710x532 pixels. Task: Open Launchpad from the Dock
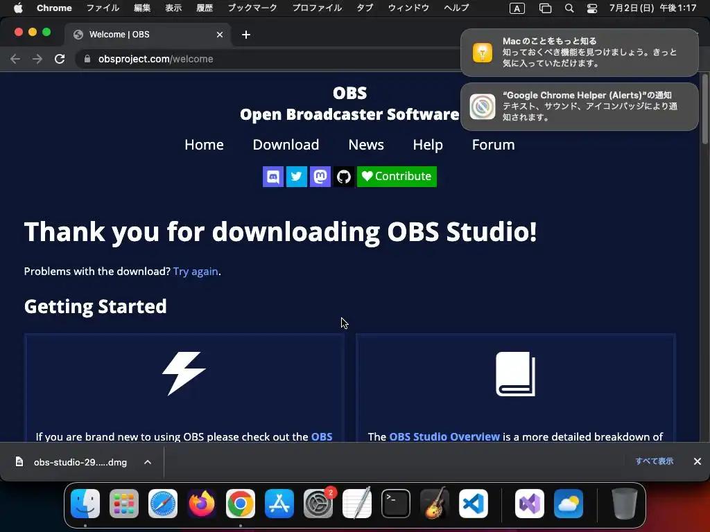coord(124,504)
